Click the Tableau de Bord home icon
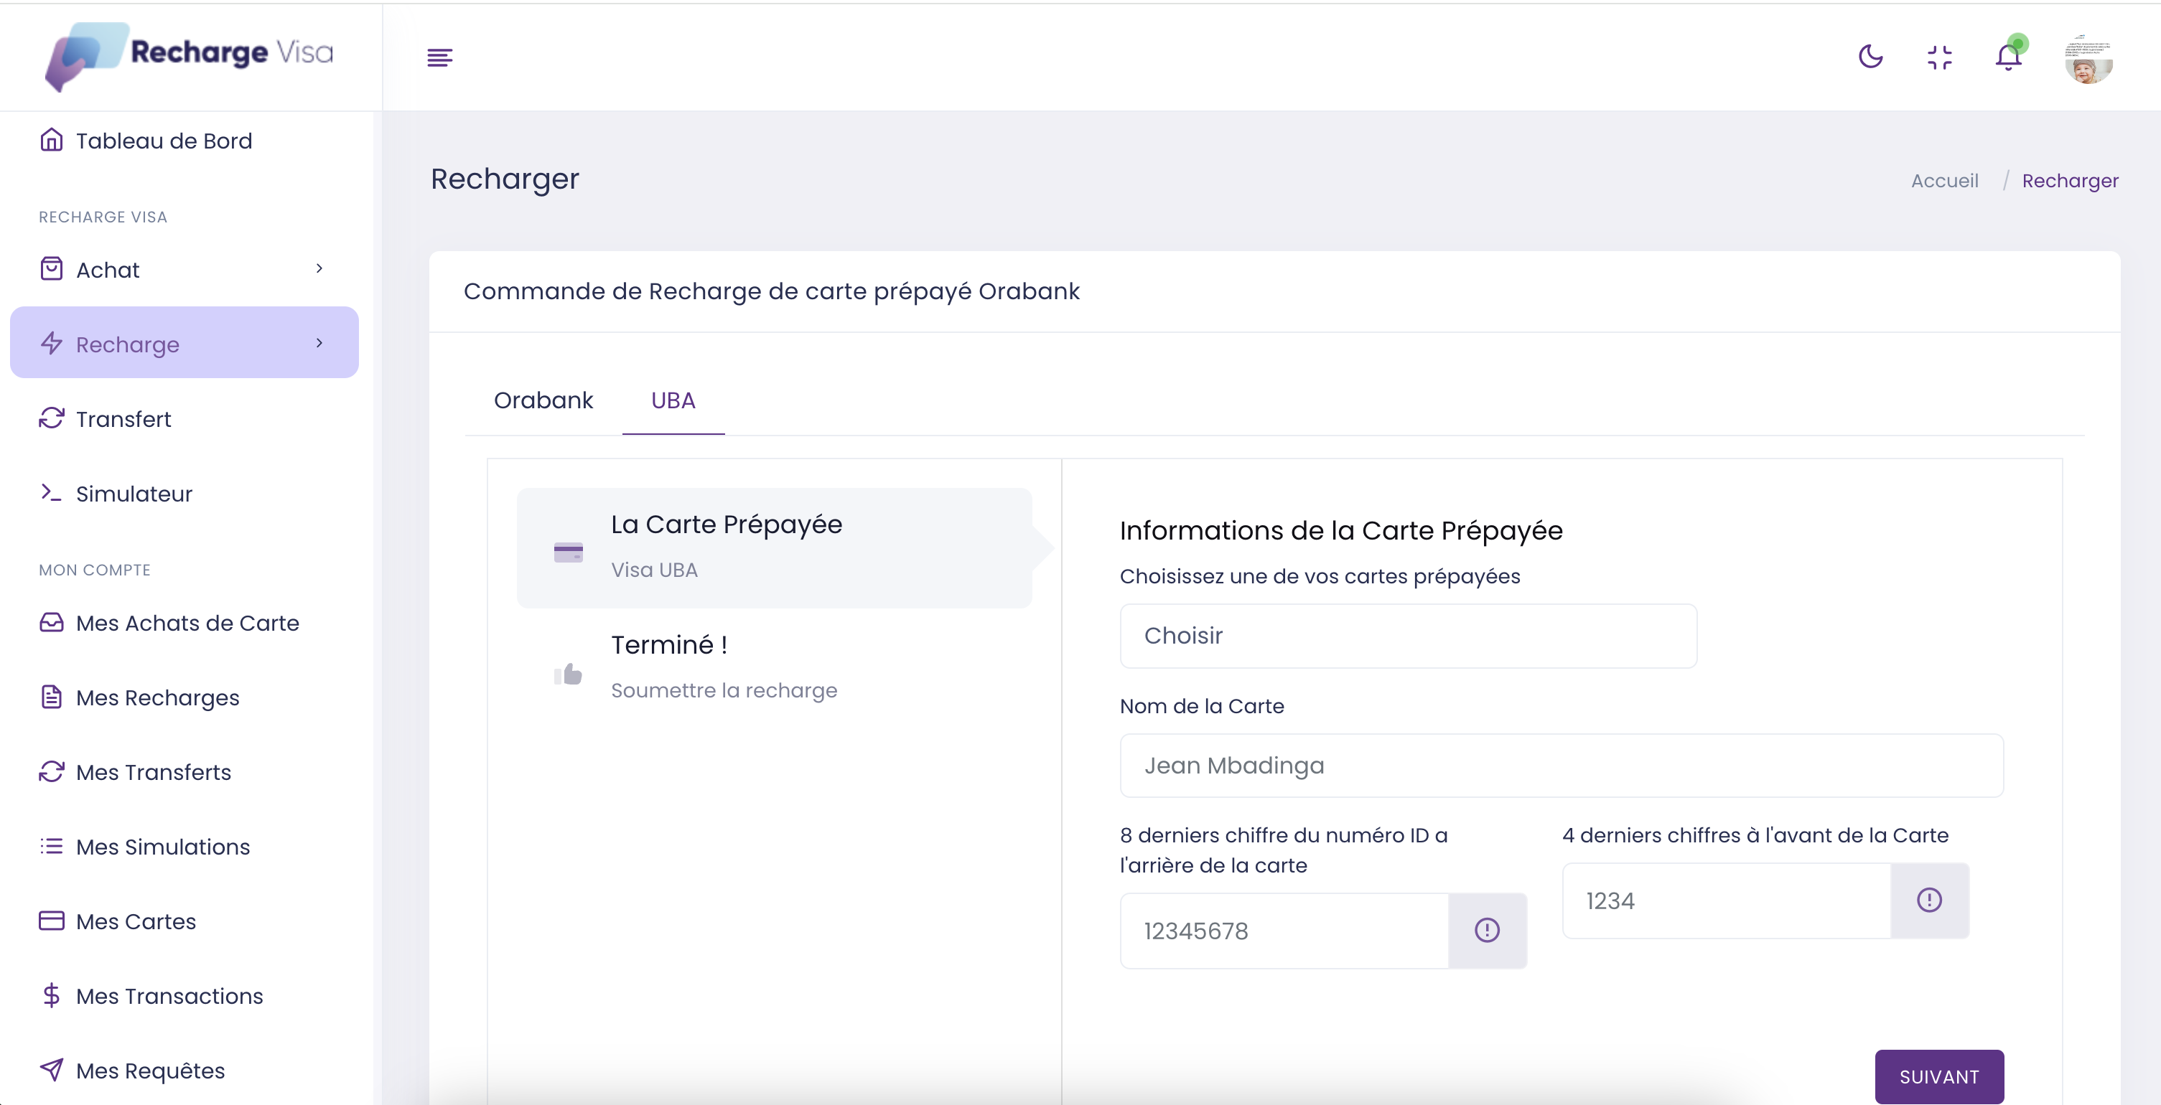The image size is (2161, 1105). pos(51,140)
